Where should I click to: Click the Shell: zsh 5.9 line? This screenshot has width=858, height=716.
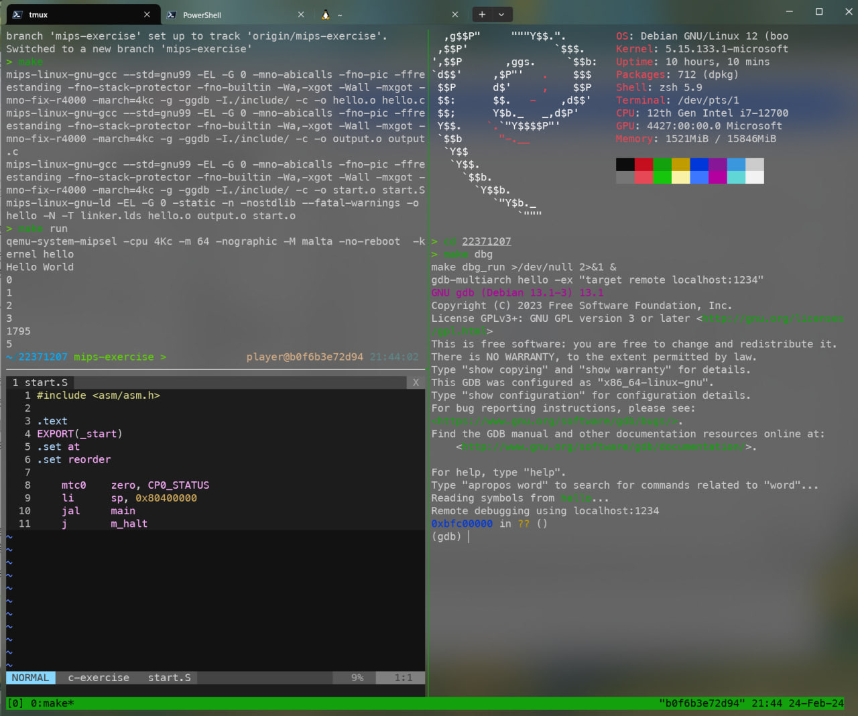pyautogui.click(x=660, y=87)
